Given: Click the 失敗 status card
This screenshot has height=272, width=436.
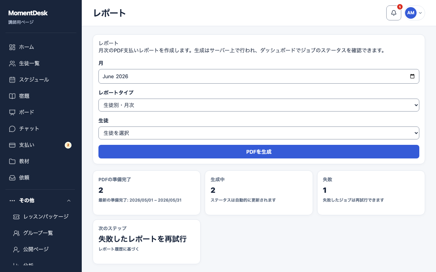Looking at the screenshot, I should 371,193.
